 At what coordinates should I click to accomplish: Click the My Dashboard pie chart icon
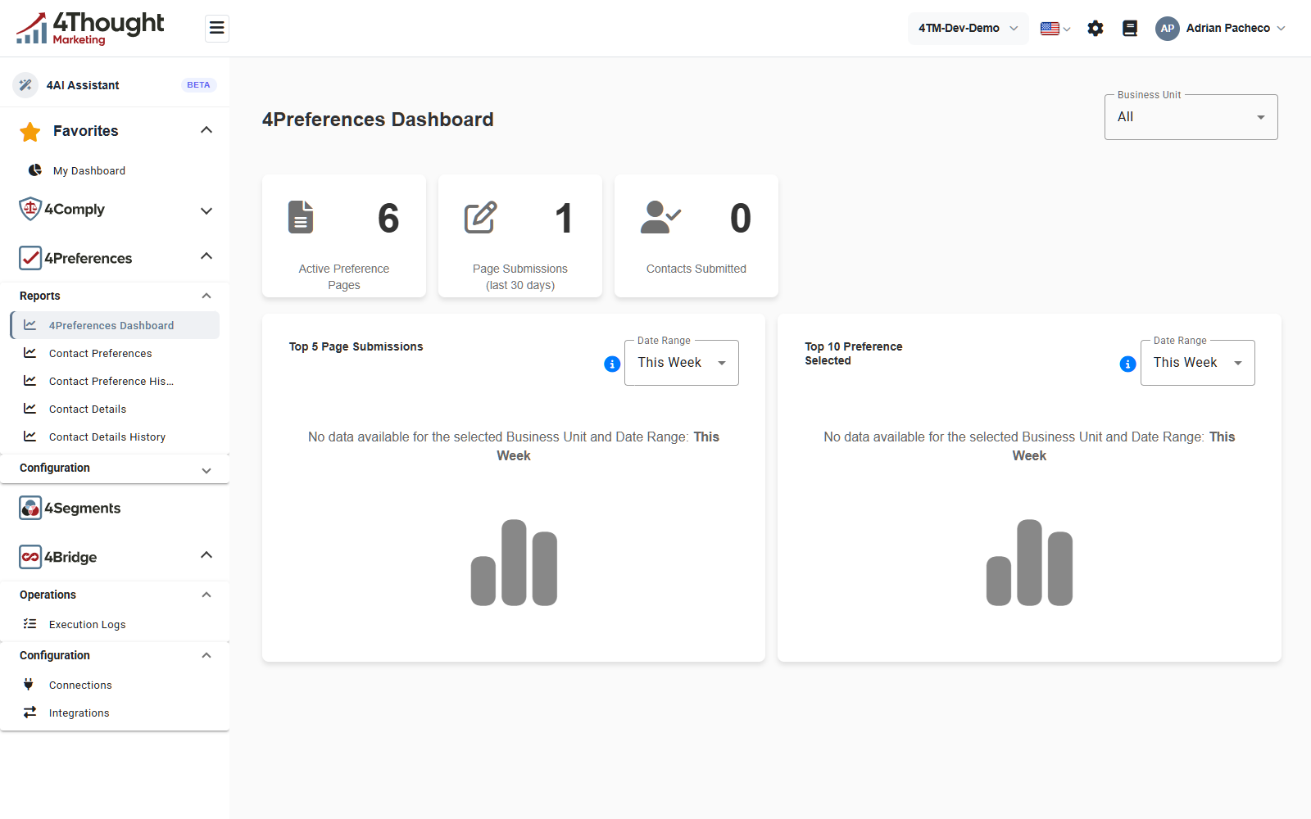[x=35, y=170]
